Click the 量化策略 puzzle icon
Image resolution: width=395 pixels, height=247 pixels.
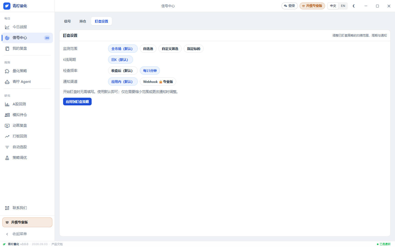pyautogui.click(x=7, y=71)
